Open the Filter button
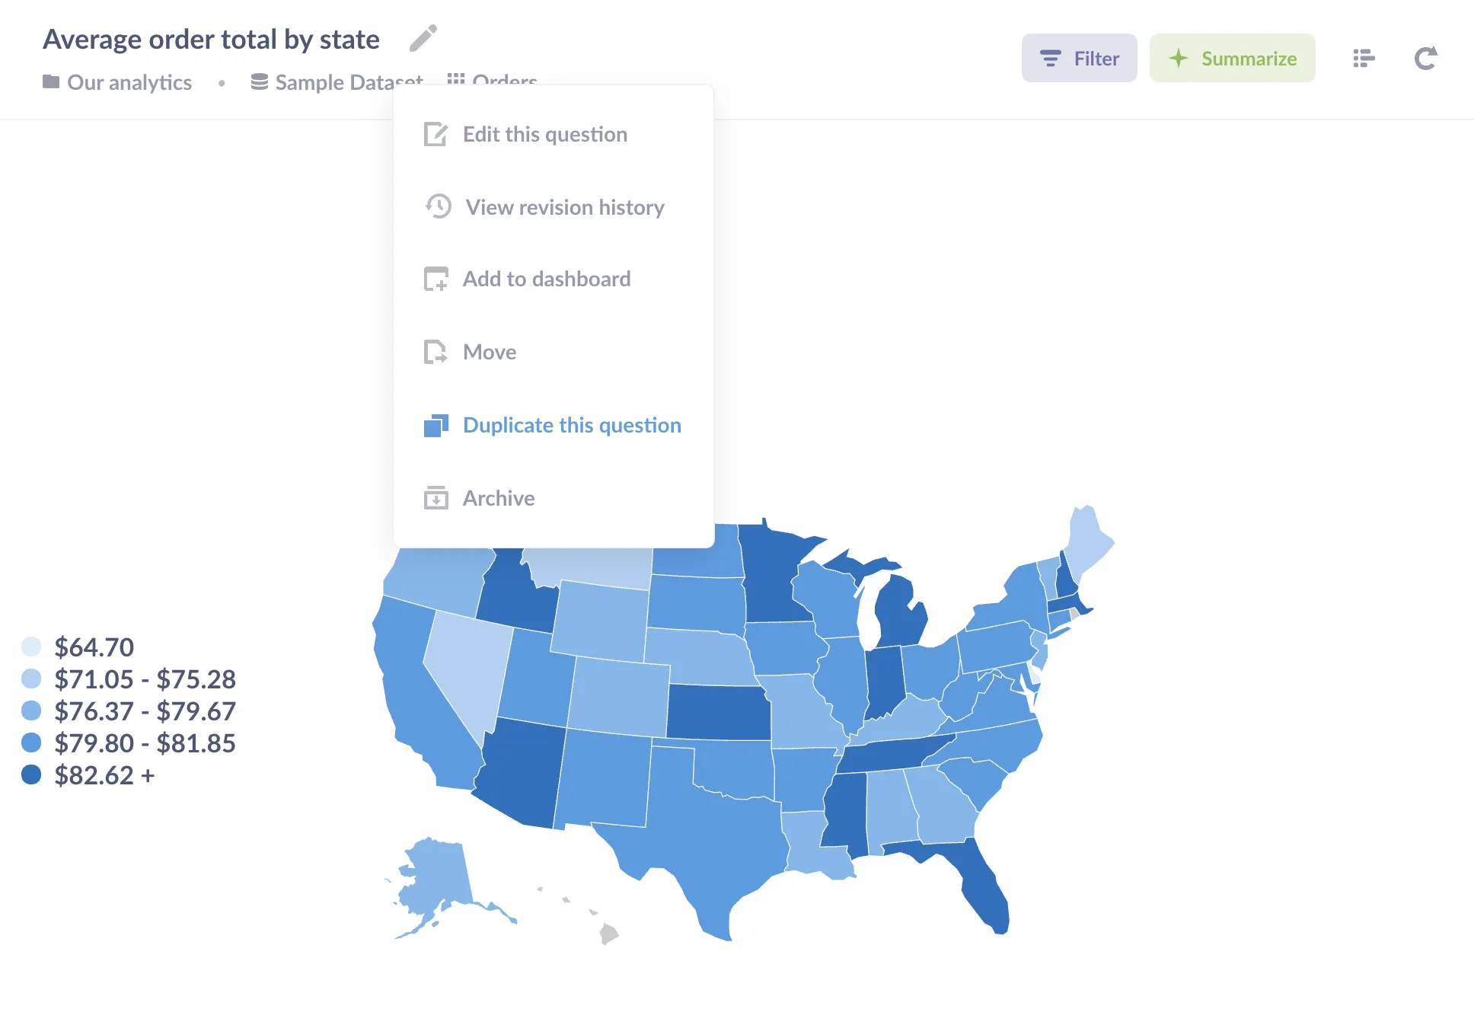 (x=1079, y=58)
